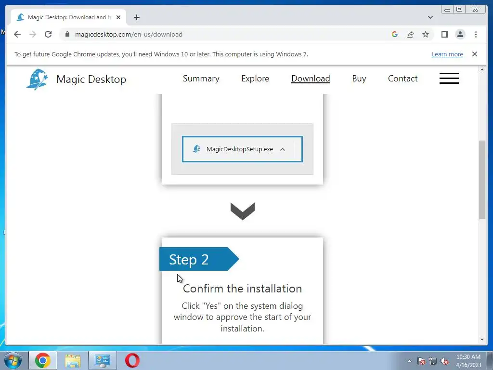Open the Chrome profile avatar menu

click(x=460, y=34)
